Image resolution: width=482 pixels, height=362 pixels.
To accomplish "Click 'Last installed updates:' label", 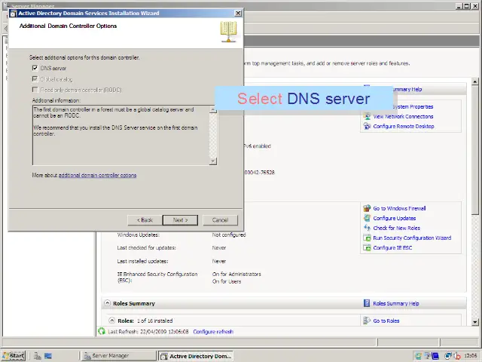I will pos(142,261).
